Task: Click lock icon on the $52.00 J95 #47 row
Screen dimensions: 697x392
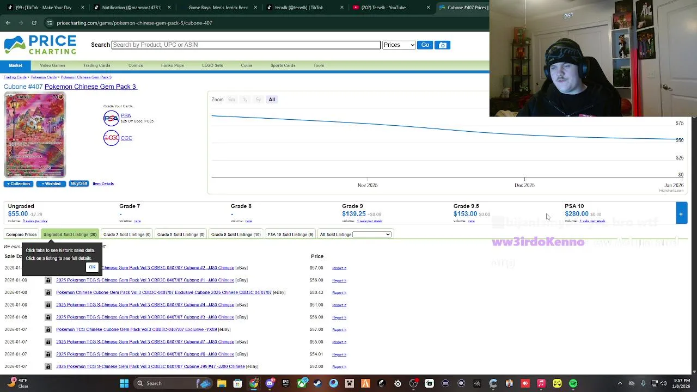Action: (x=48, y=366)
